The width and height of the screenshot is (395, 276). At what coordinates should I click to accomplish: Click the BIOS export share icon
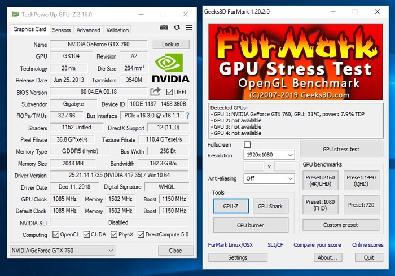(x=155, y=91)
